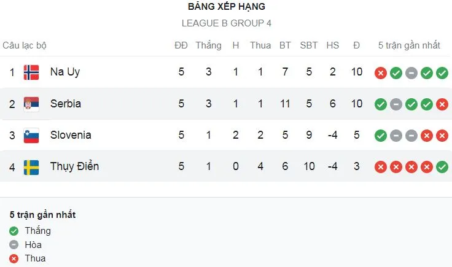This screenshot has width=452, height=267.
Task: Click Thụy Điển's green win icon
Action: (x=442, y=167)
